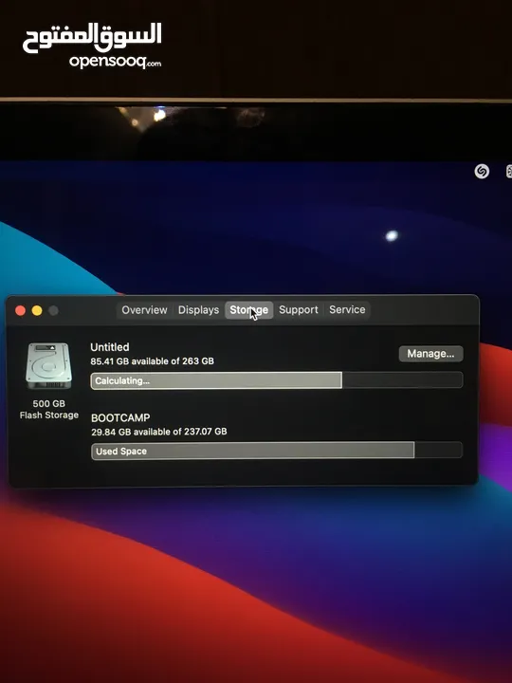Click the Untitled volume Calculating storage bar
The image size is (512, 683).
click(276, 380)
